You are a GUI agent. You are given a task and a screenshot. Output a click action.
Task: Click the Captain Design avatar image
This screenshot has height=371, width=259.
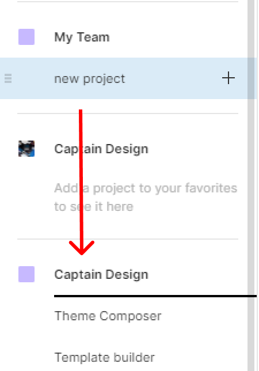(26, 149)
